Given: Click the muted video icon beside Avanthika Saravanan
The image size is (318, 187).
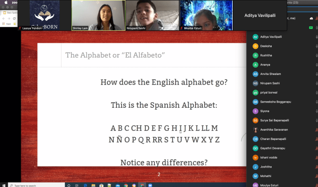Looking at the screenshot, I should [x=316, y=129].
